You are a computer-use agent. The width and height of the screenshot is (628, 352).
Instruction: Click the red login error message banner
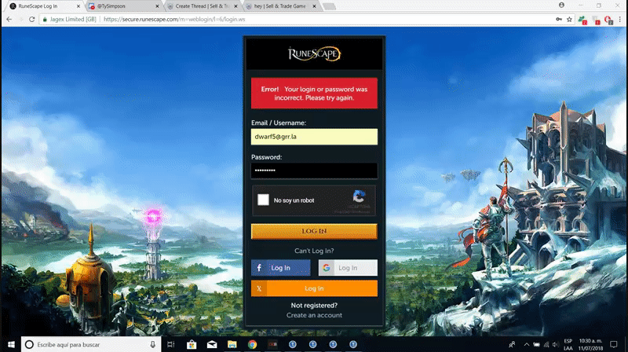(314, 93)
